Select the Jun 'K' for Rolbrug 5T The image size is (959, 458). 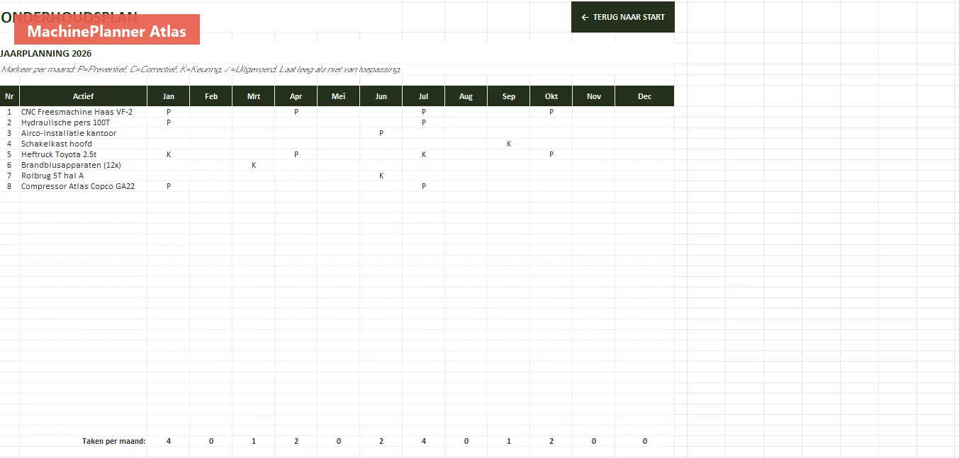coord(381,176)
